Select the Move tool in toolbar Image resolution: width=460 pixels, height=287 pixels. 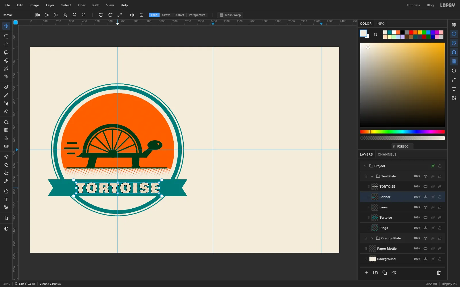pos(6,26)
